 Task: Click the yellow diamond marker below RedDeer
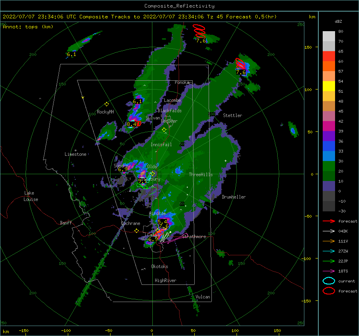point(164,130)
